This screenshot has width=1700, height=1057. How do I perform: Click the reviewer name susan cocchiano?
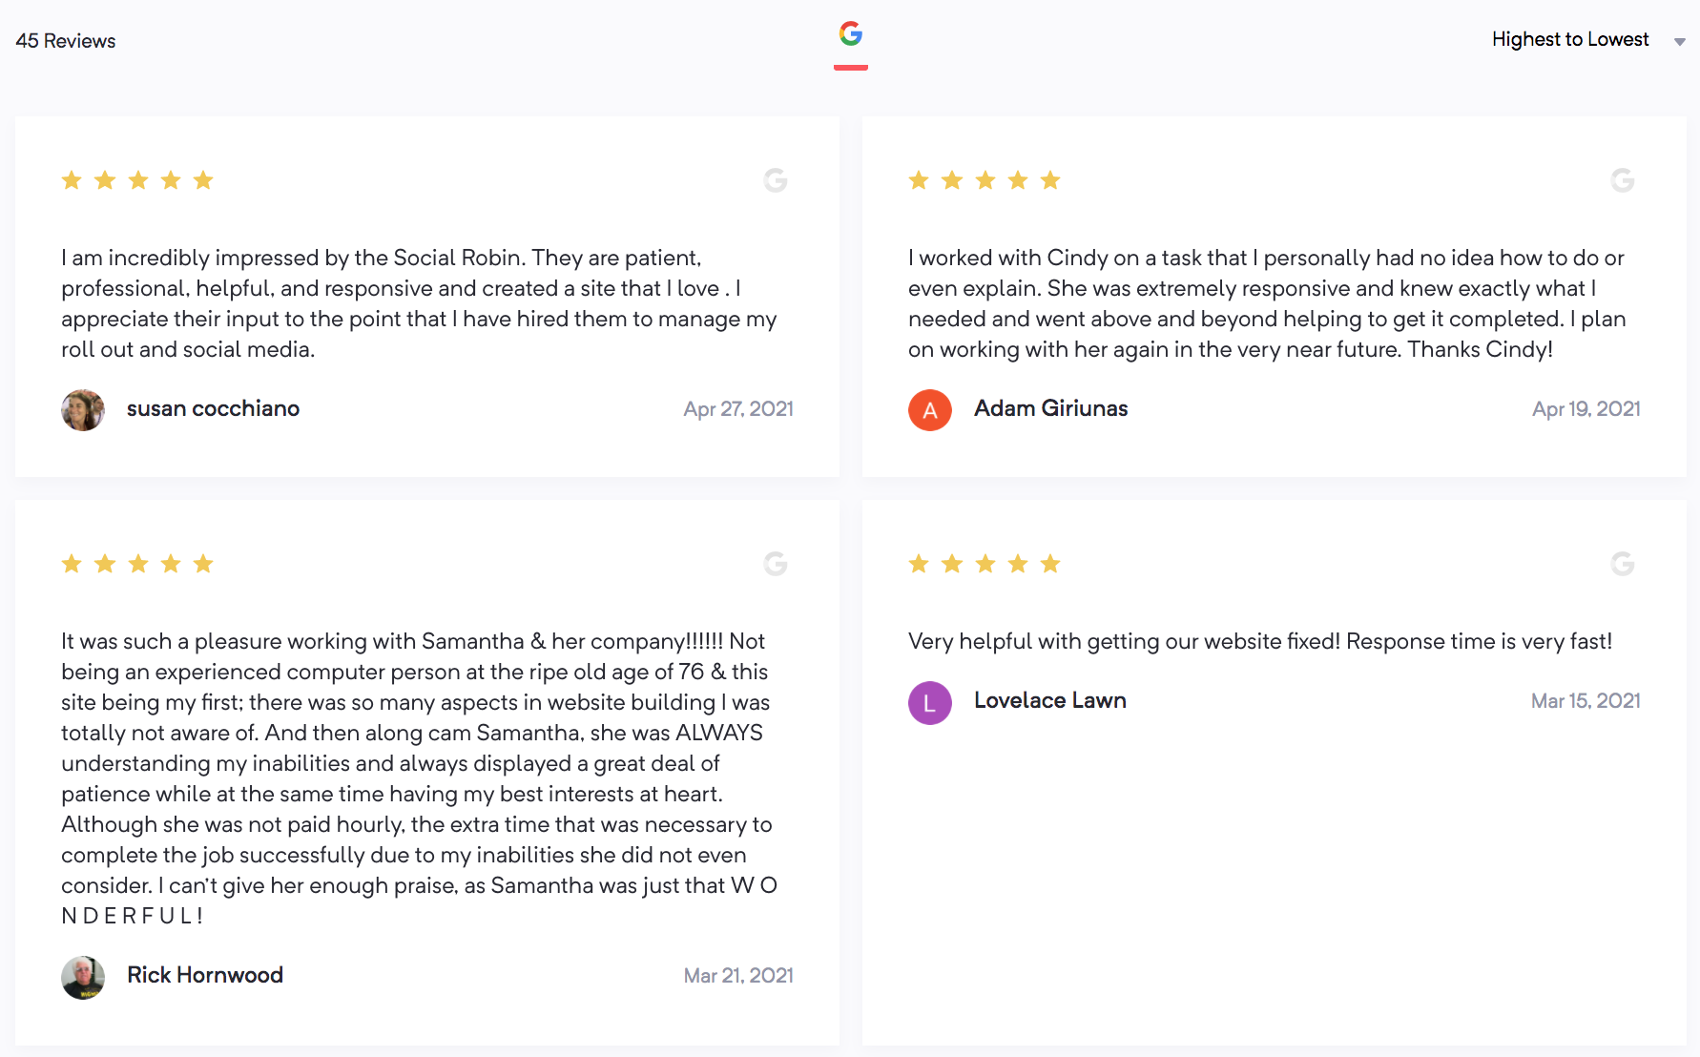coord(213,408)
